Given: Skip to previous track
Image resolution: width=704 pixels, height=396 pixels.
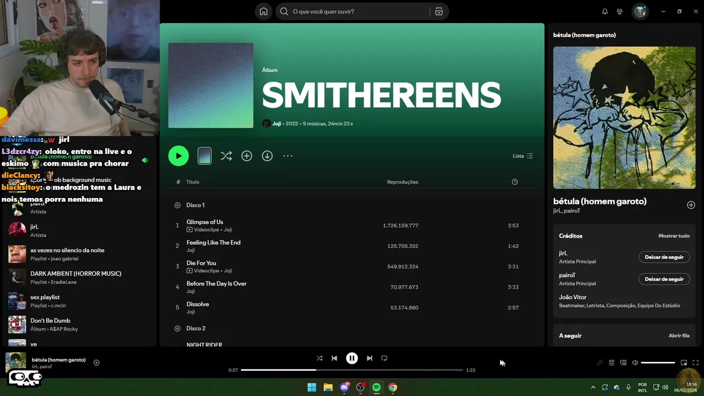Looking at the screenshot, I should pos(334,358).
